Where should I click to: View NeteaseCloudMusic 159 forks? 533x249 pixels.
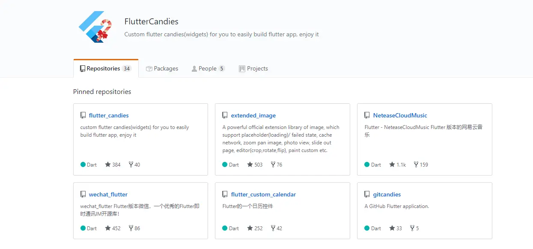click(x=421, y=164)
